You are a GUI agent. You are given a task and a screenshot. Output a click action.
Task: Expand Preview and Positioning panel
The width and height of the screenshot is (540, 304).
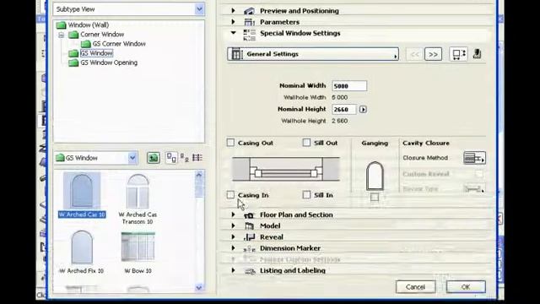click(x=234, y=11)
